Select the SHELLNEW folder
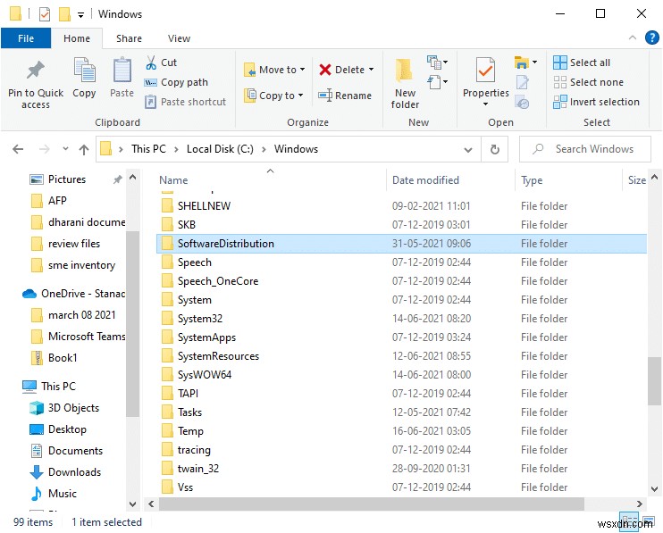This screenshot has height=533, width=663. point(401,206)
